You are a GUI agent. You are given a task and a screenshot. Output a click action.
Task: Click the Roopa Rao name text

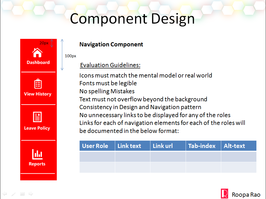pyautogui.click(x=246, y=195)
